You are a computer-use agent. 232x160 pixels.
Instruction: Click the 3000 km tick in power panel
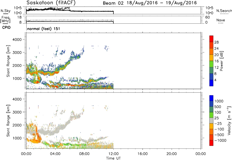(17, 53)
